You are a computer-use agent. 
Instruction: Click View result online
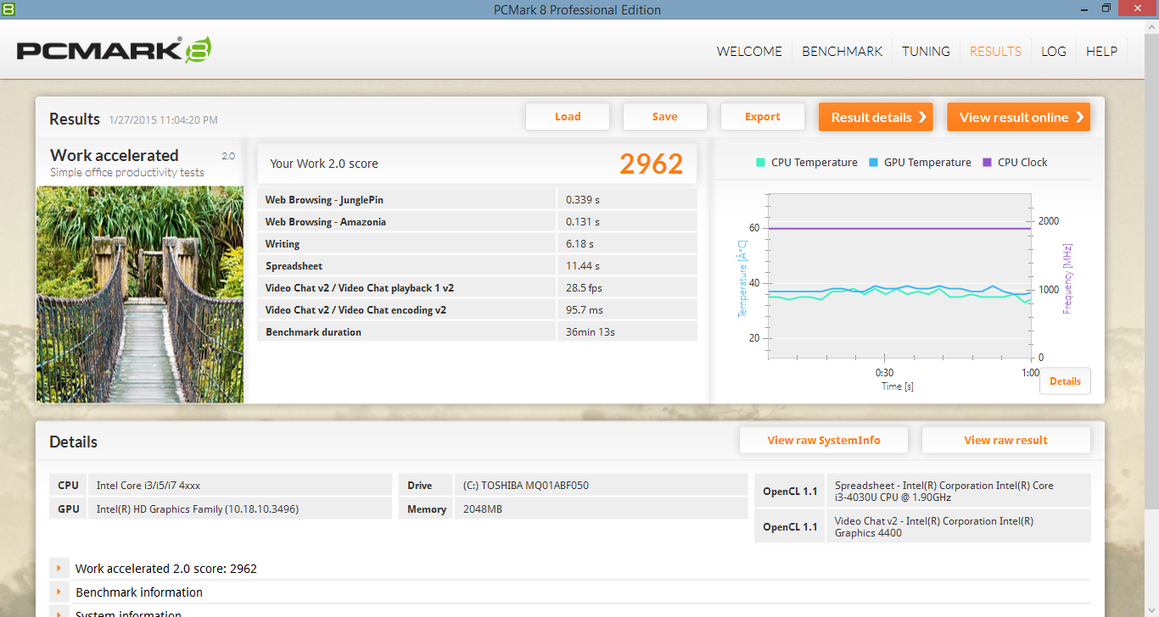pyautogui.click(x=1018, y=117)
